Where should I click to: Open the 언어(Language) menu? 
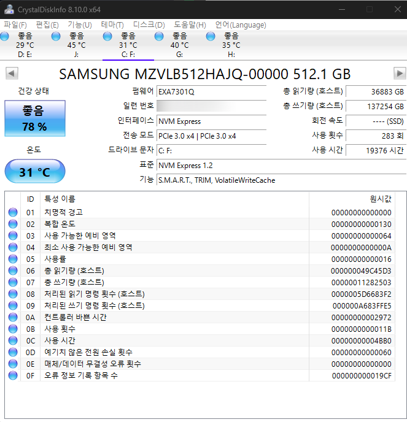[241, 25]
